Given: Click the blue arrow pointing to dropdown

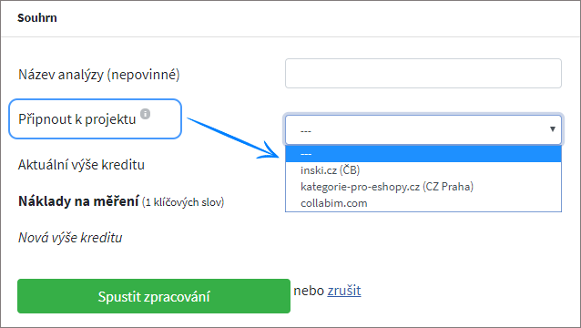Looking at the screenshot, I should [233, 138].
